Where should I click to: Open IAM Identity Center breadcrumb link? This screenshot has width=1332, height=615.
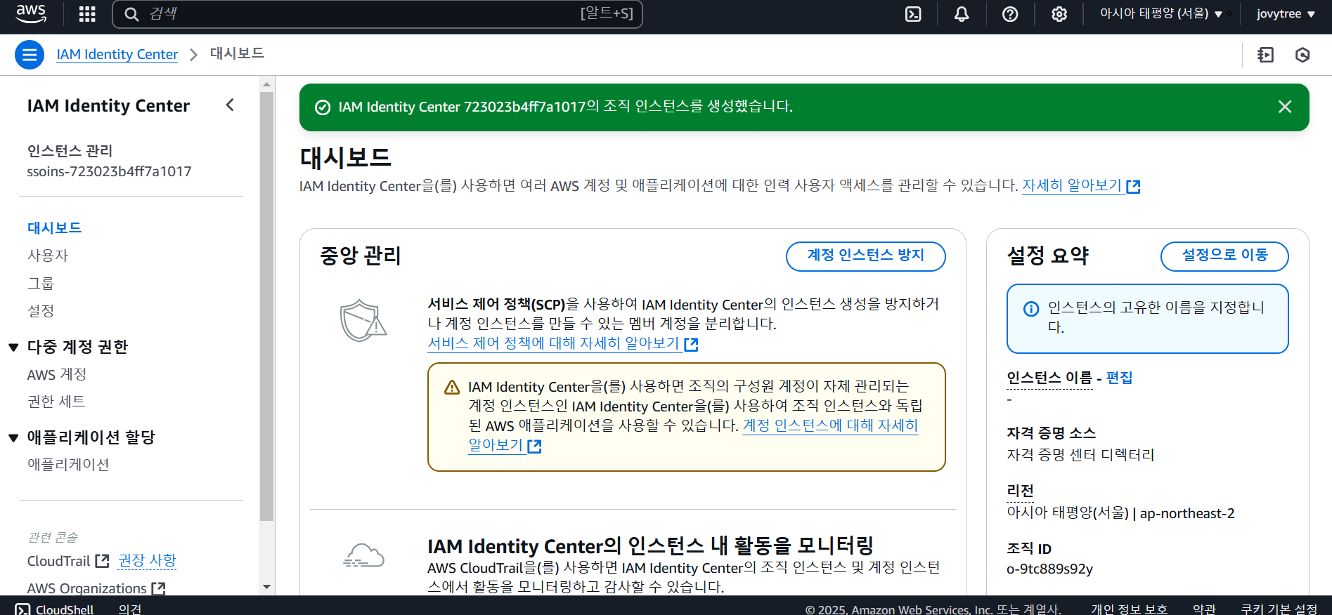coord(117,54)
